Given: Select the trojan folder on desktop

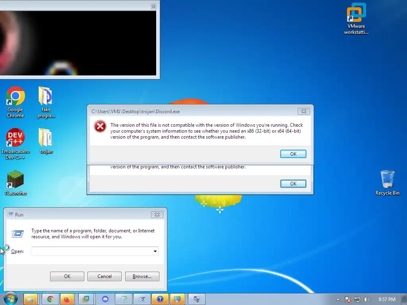Looking at the screenshot, I should (46, 141).
